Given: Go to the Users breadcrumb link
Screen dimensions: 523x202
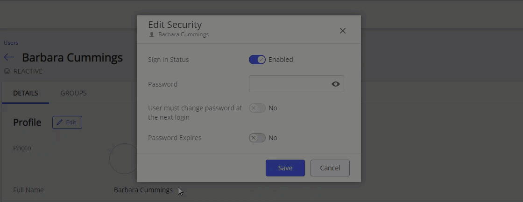Looking at the screenshot, I should [11, 43].
